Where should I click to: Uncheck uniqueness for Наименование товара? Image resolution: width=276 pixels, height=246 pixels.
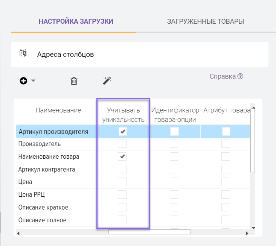[x=122, y=156]
